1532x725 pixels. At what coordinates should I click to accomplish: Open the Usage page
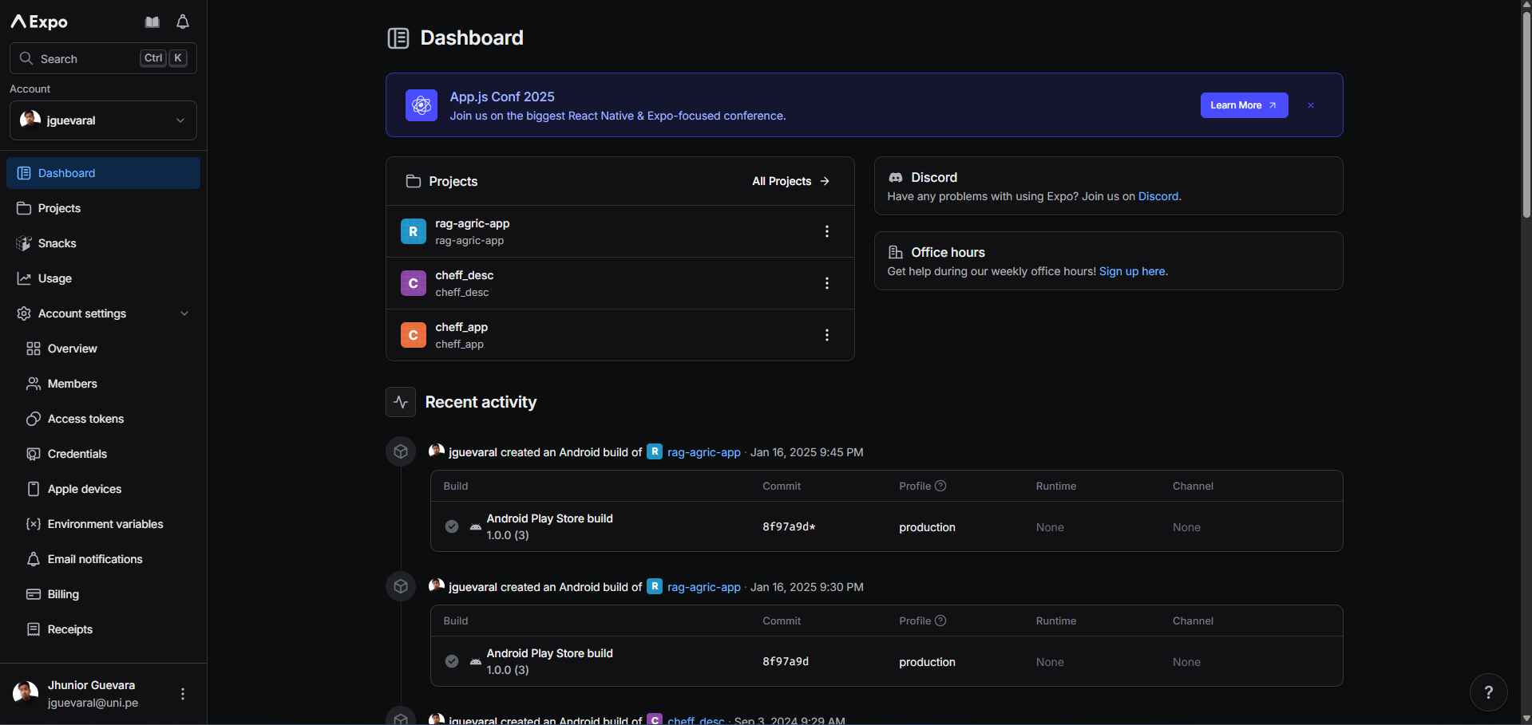[103, 278]
